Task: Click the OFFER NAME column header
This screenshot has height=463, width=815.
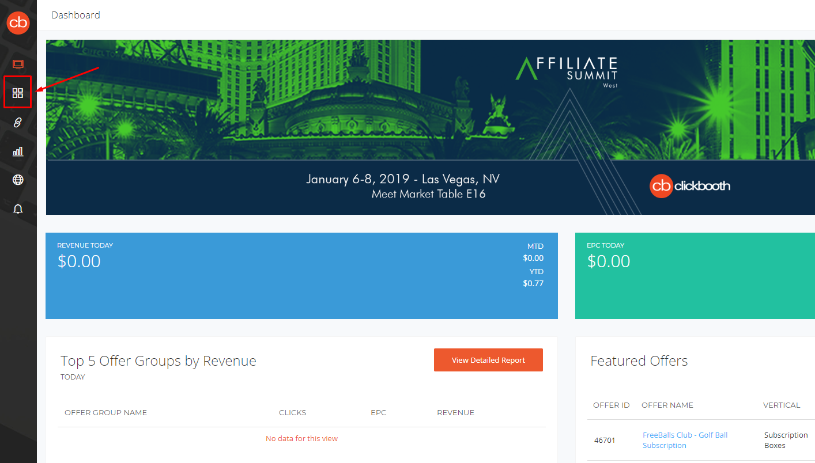Action: [667, 405]
